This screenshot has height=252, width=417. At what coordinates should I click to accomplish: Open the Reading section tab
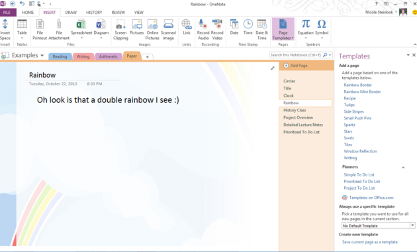pos(60,56)
